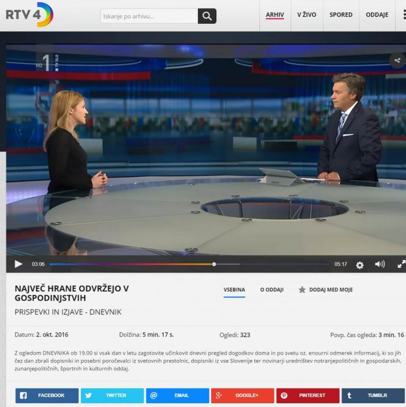Click the total duration 05:17
This screenshot has height=407, width=406.
tap(341, 264)
